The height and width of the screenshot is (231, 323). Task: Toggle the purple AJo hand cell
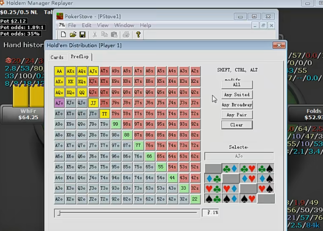(59, 103)
